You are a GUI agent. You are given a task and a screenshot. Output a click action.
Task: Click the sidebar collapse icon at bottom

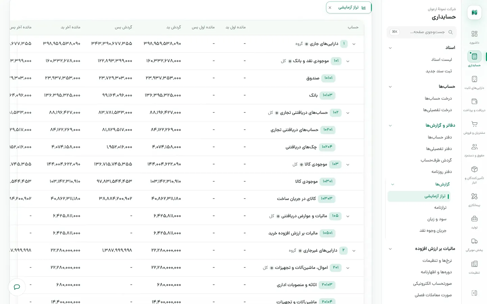click(474, 293)
